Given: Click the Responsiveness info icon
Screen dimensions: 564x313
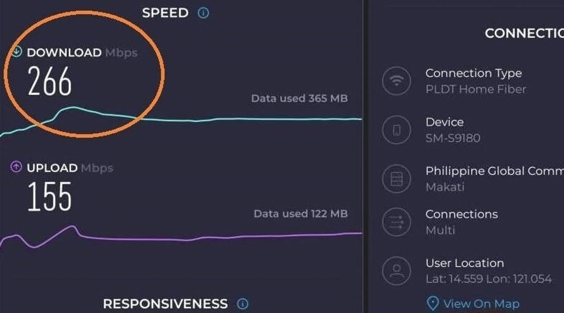Looking at the screenshot, I should coord(243,303).
